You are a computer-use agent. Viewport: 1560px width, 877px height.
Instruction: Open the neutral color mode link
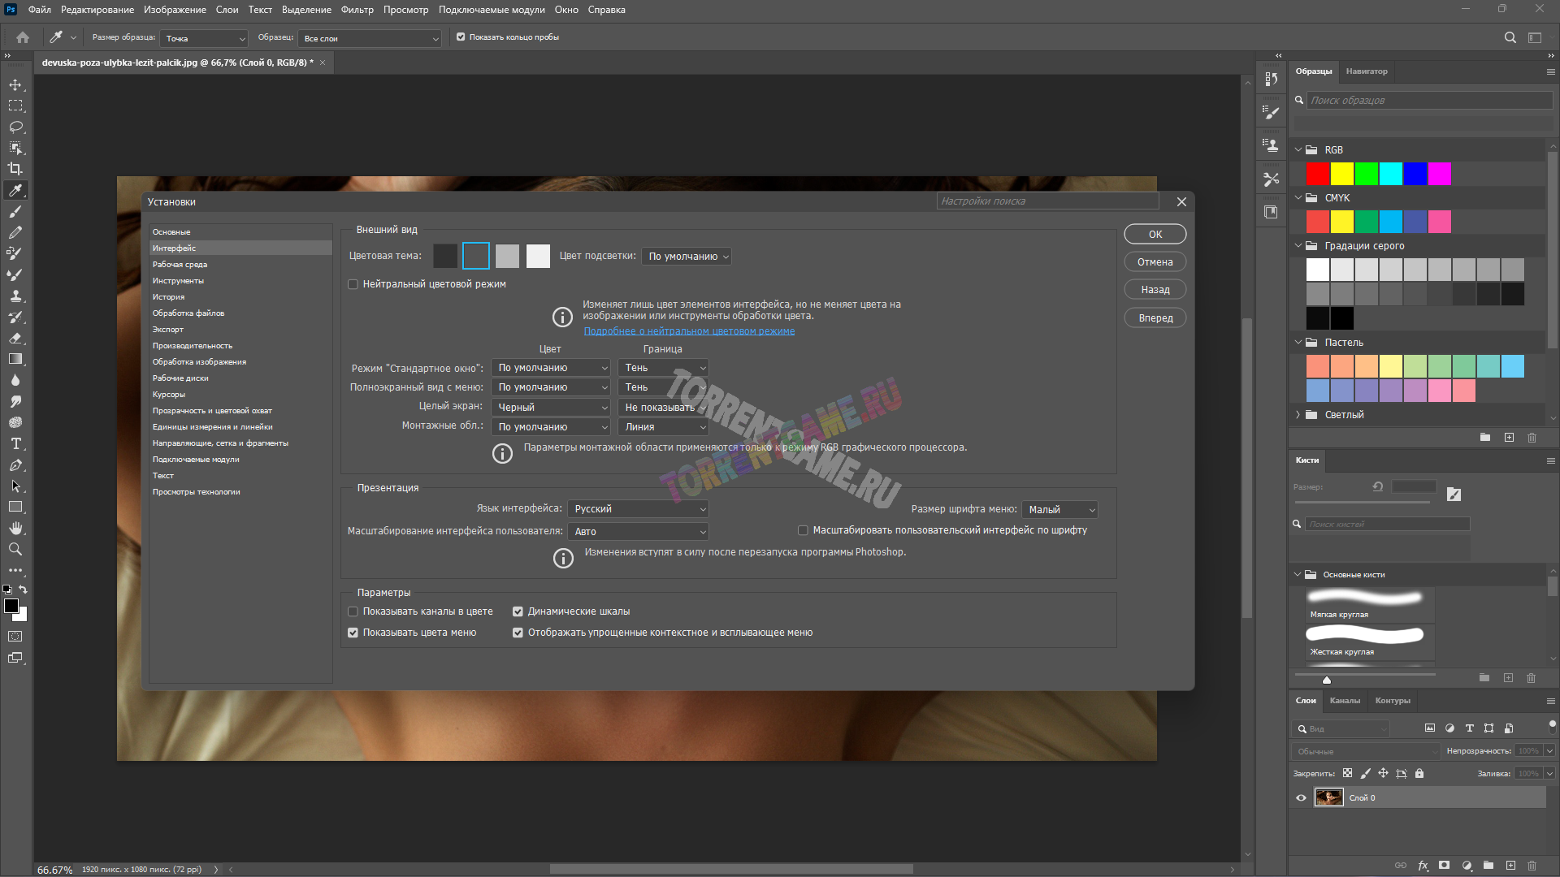pyautogui.click(x=689, y=330)
